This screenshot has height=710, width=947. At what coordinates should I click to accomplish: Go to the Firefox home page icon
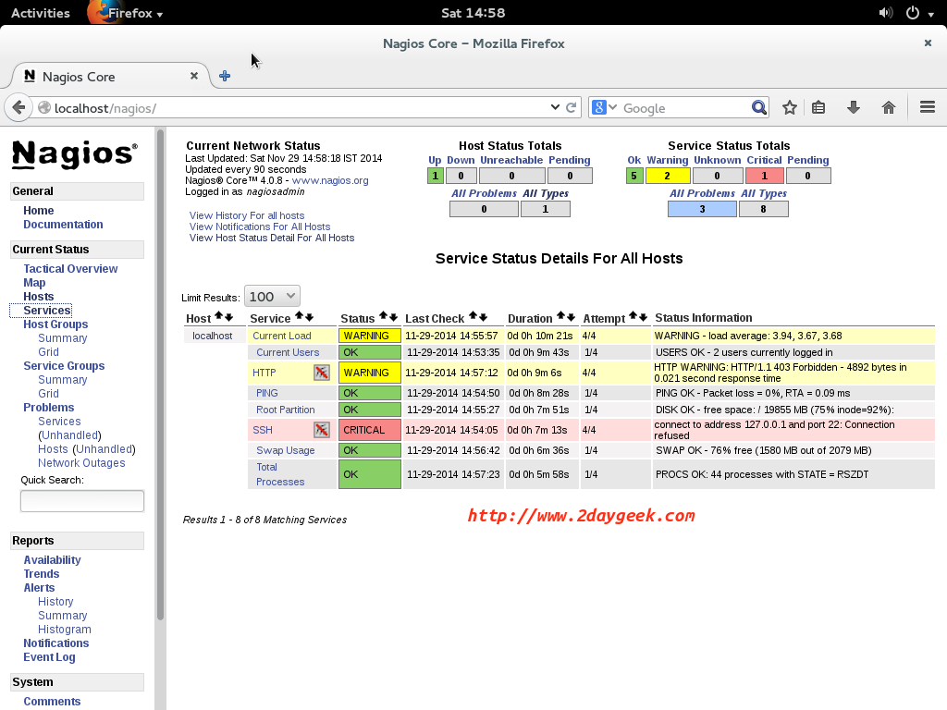coord(889,108)
